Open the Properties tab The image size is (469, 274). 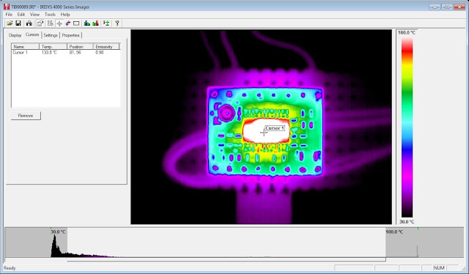71,35
